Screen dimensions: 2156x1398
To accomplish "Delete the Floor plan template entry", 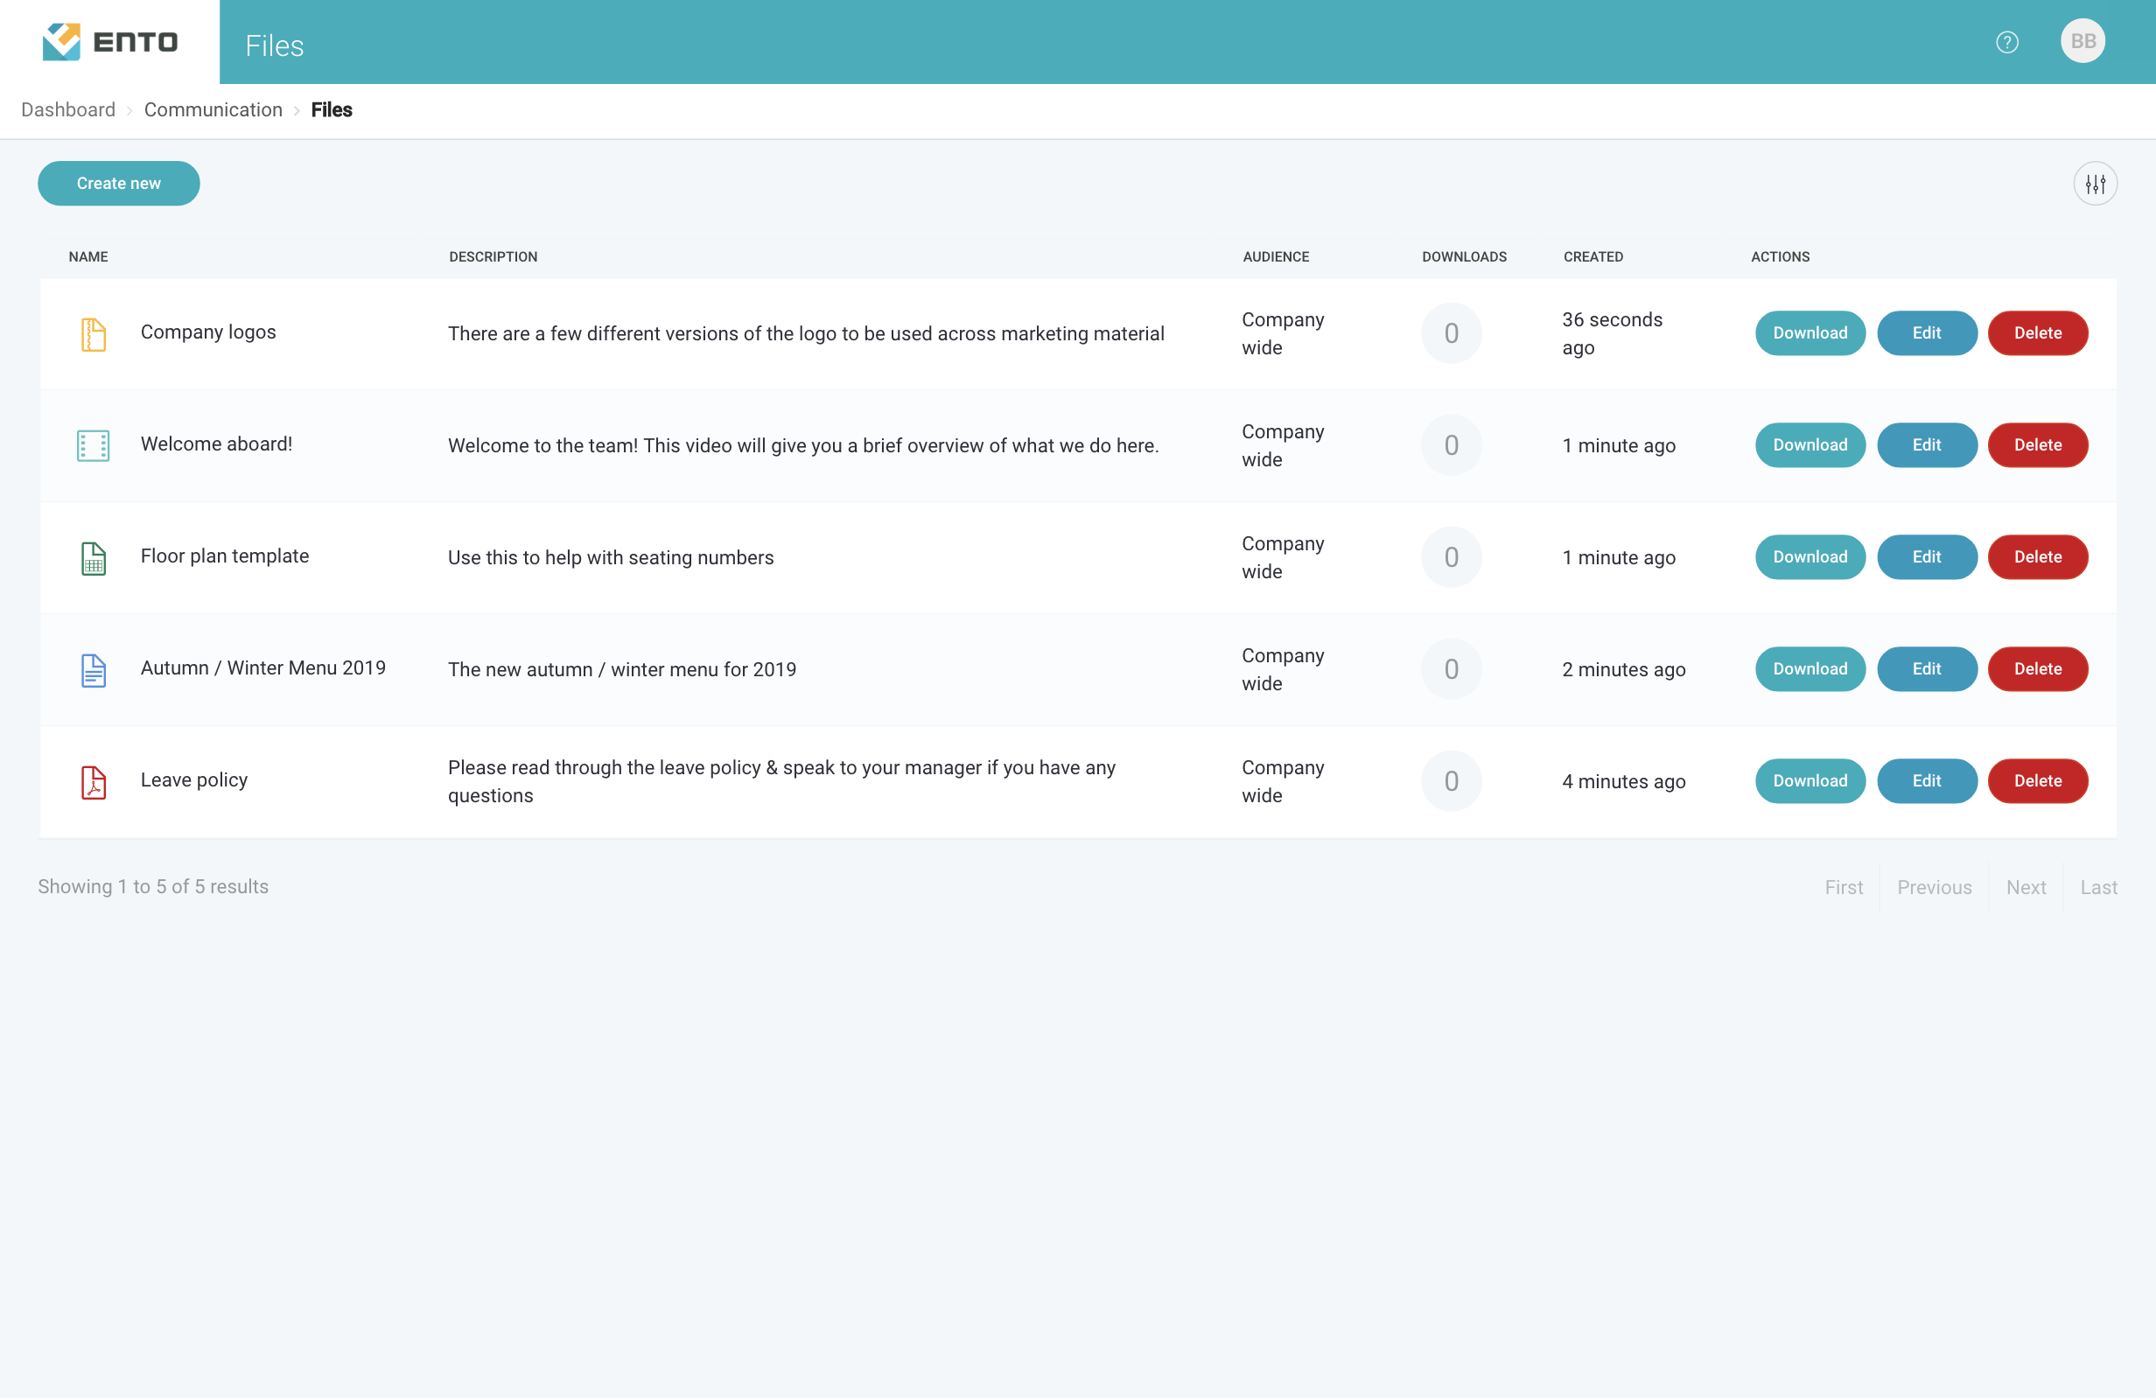I will (x=2037, y=557).
